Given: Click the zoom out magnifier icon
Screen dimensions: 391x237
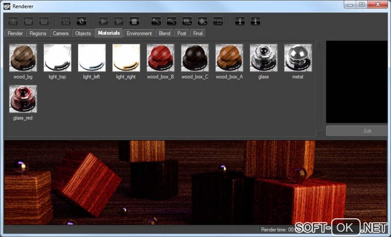Looking at the screenshot, I should tap(171, 21).
